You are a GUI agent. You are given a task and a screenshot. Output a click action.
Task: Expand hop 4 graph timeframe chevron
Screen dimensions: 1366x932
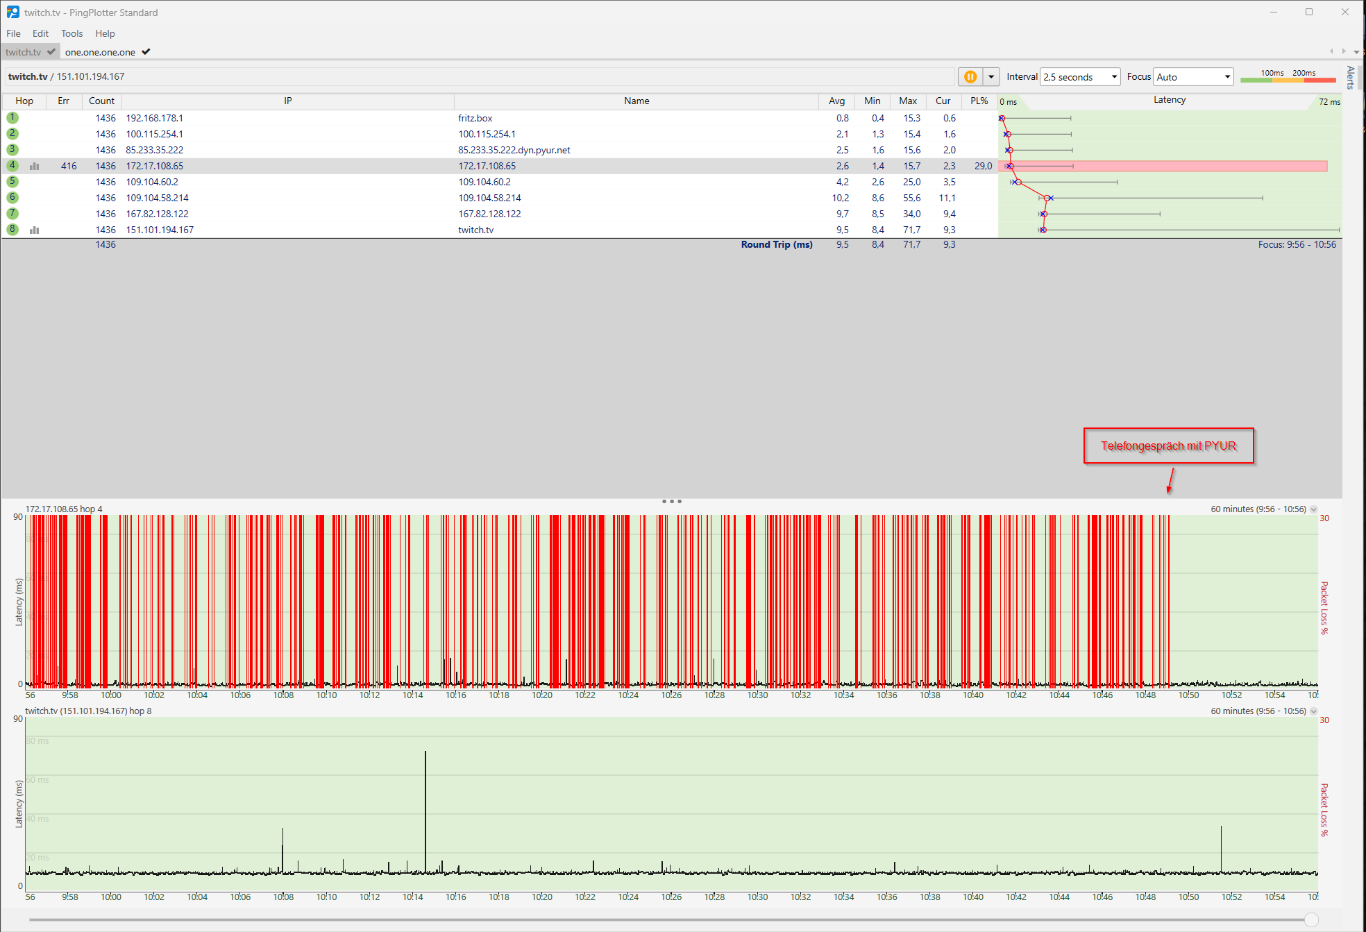tap(1314, 509)
